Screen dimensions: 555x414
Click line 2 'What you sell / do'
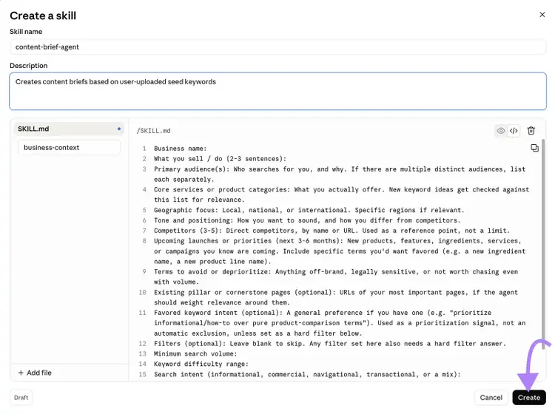tap(186, 159)
